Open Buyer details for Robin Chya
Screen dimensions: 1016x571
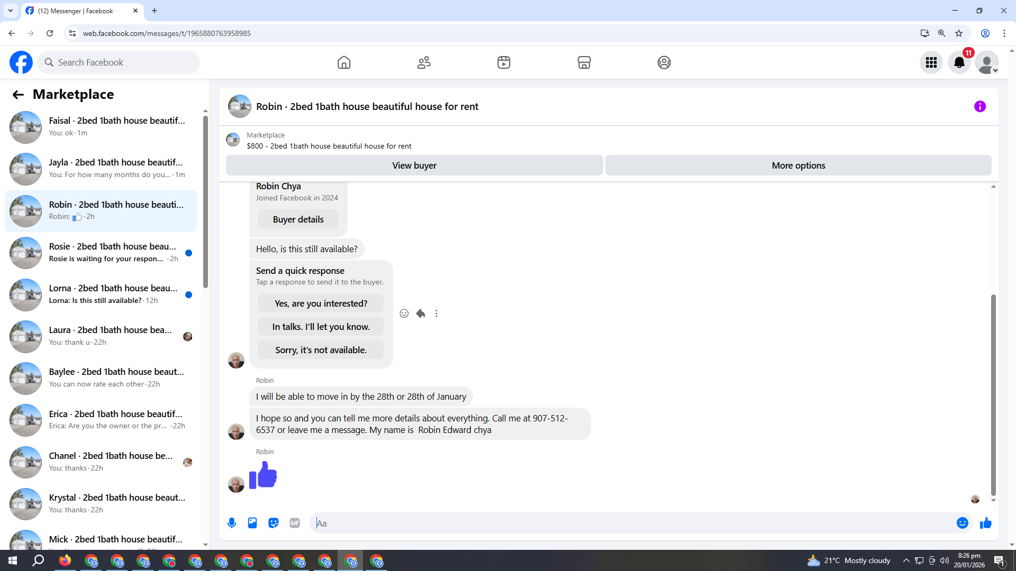click(298, 219)
